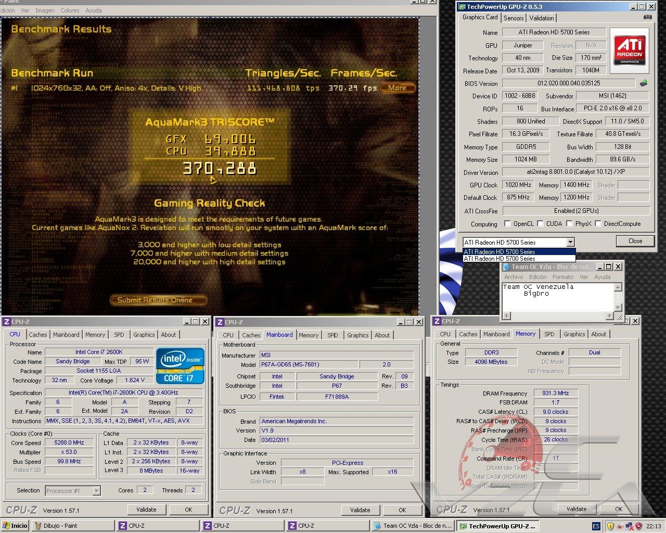Switch to Team OC Vzla Notepad taskbar button
The image size is (666, 533).
pyautogui.click(x=413, y=526)
